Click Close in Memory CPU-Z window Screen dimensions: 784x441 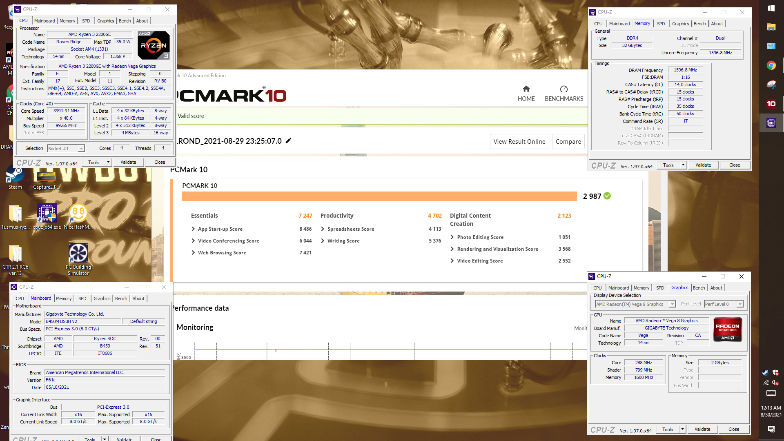click(x=735, y=165)
